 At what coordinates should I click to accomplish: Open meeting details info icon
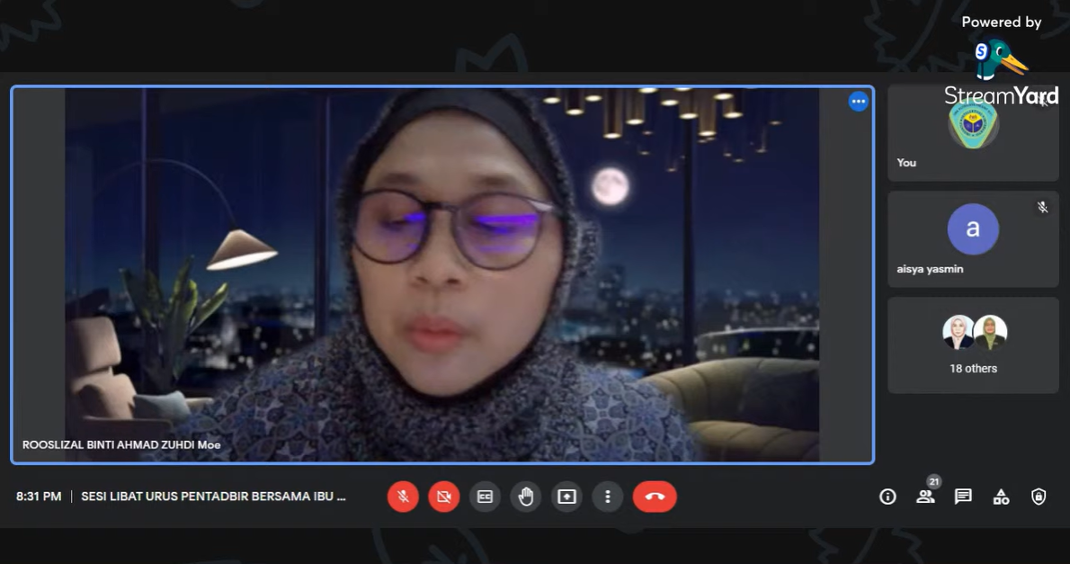887,497
